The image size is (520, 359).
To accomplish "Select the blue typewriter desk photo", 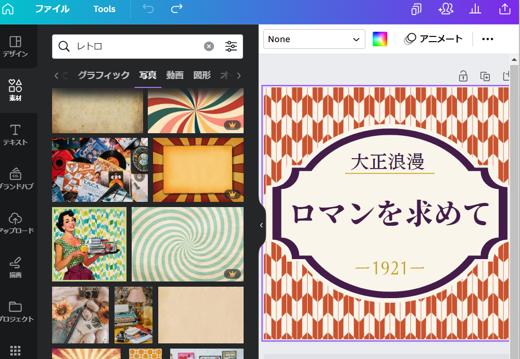I will coord(134,315).
